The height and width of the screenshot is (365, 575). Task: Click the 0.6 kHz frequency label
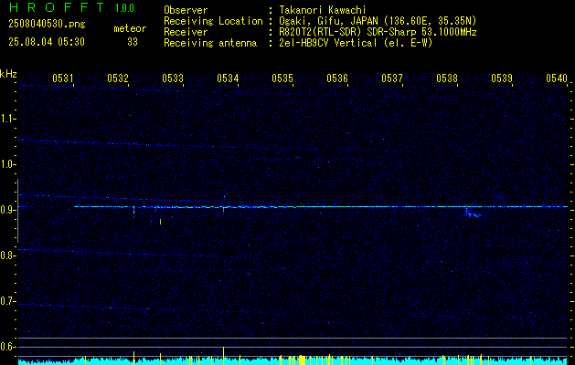(x=7, y=347)
